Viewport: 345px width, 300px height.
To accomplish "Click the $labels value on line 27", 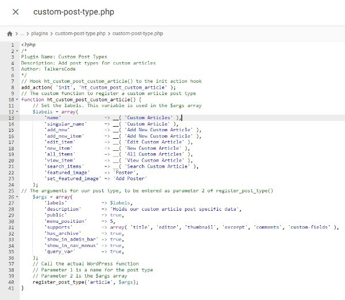I will [x=120, y=203].
